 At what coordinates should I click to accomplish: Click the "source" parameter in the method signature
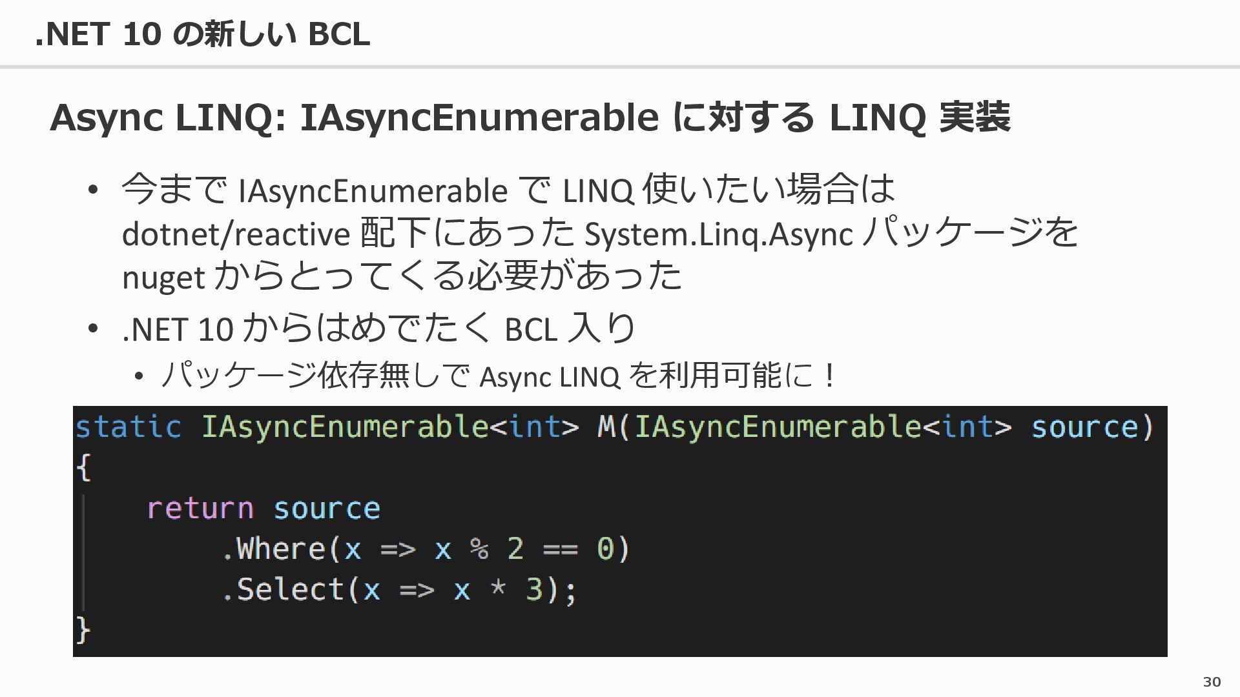click(1084, 427)
